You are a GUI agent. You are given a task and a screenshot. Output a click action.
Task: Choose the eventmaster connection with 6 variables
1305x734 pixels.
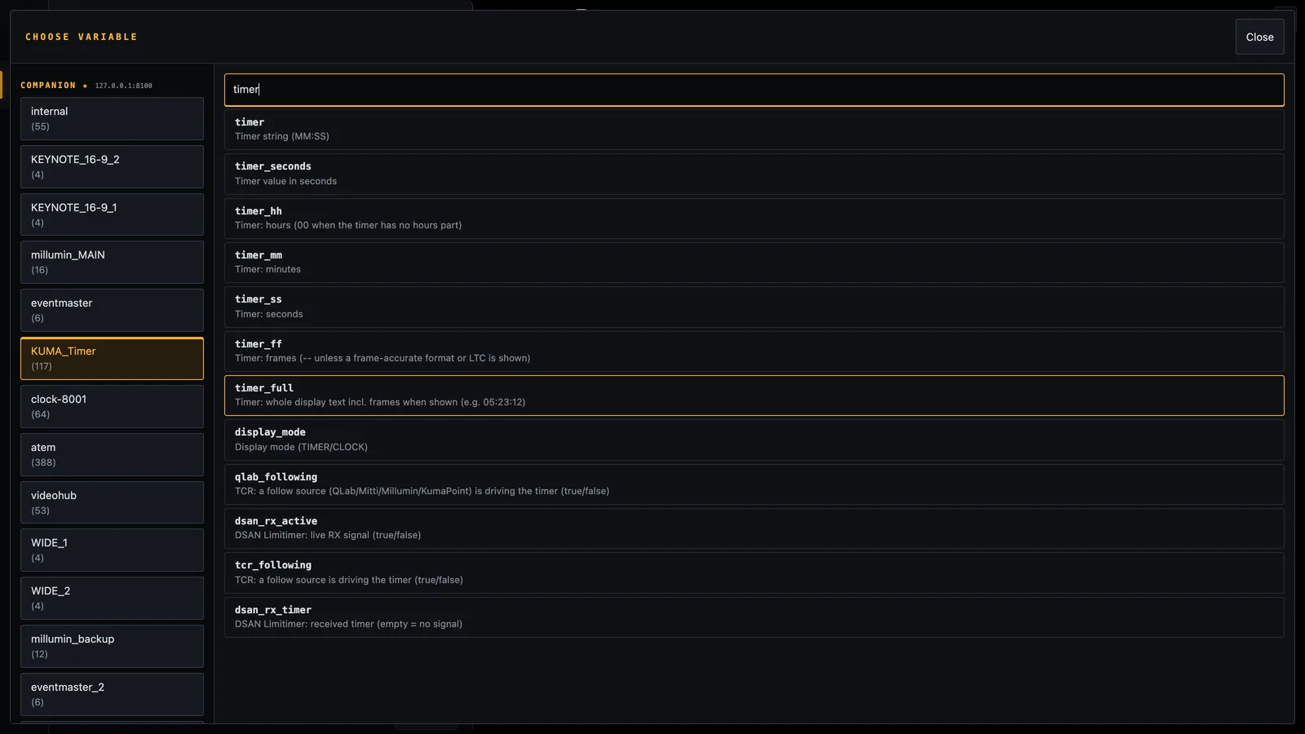tap(112, 311)
